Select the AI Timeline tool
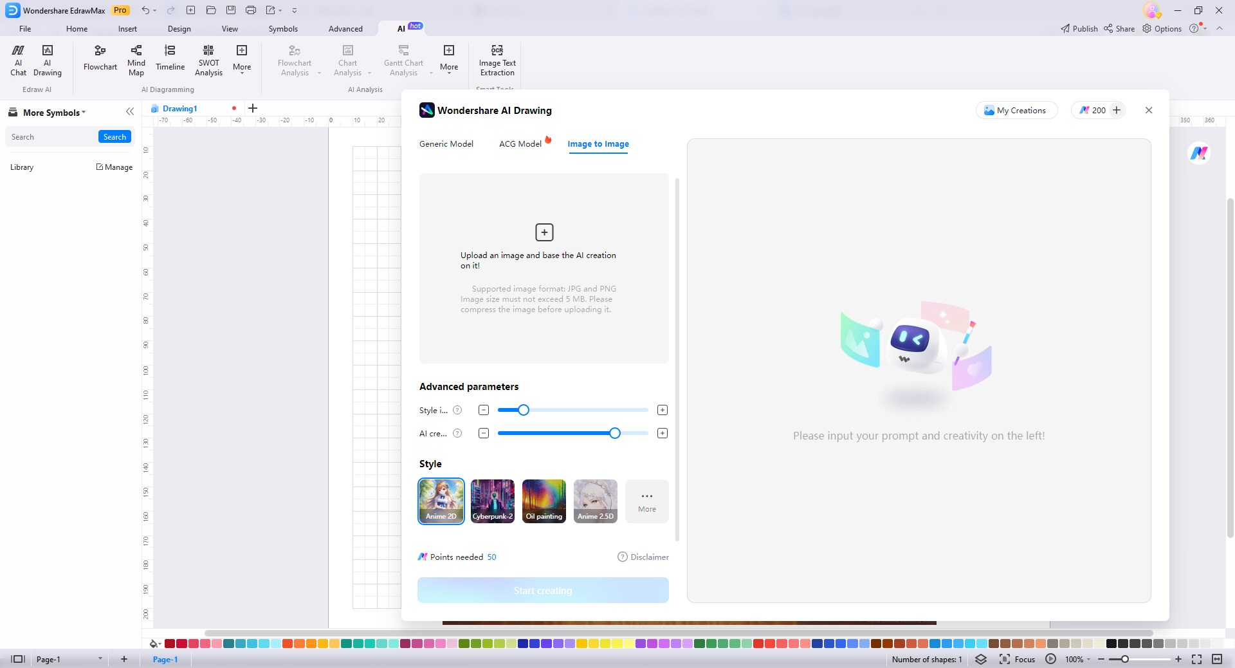 (170, 58)
